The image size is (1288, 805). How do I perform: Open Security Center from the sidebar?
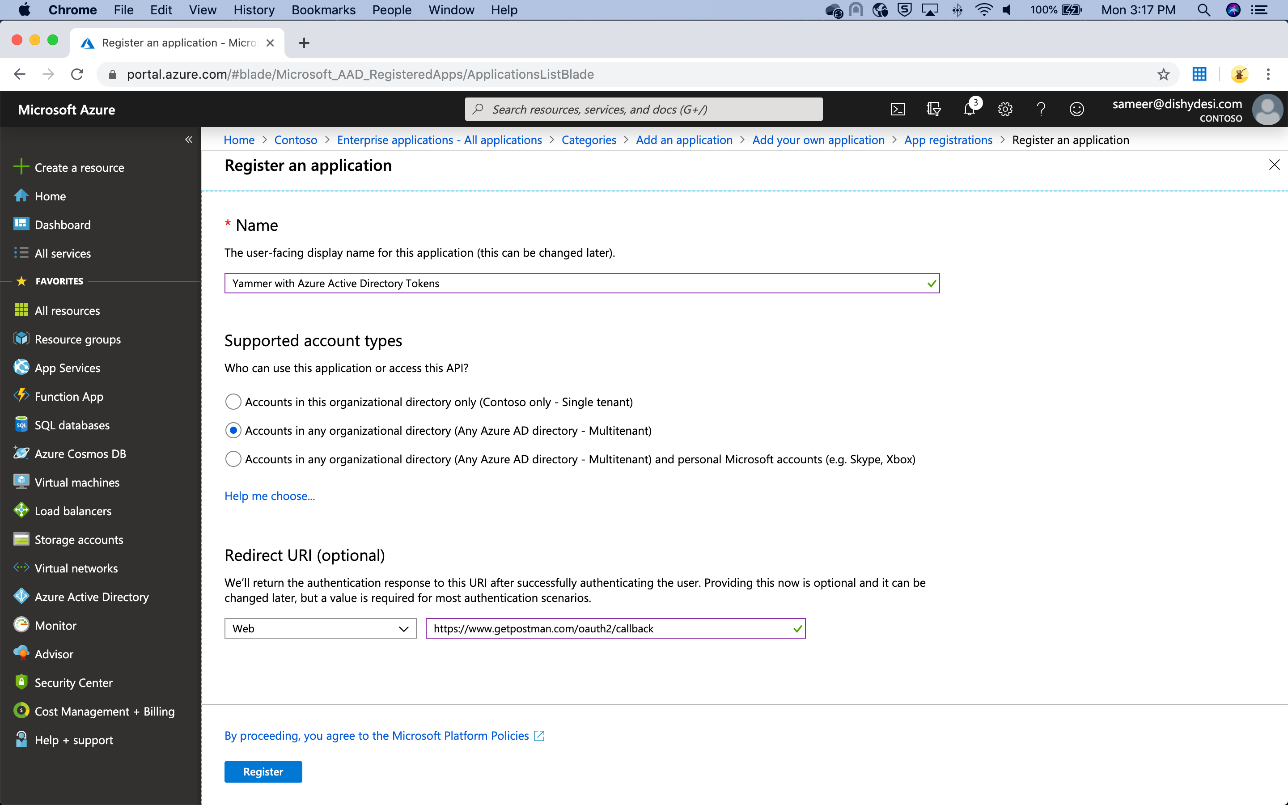(73, 682)
